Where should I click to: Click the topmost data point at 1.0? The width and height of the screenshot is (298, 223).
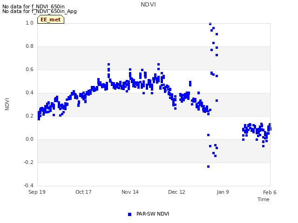click(210, 24)
